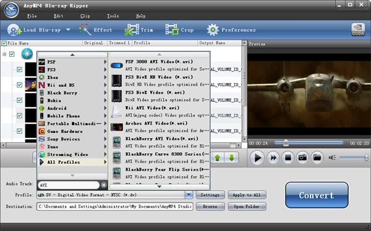Click the Open Folder button

click(x=247, y=206)
